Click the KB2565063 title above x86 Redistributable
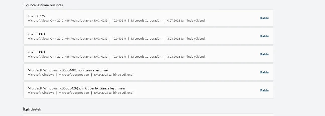 [x=36, y=52]
